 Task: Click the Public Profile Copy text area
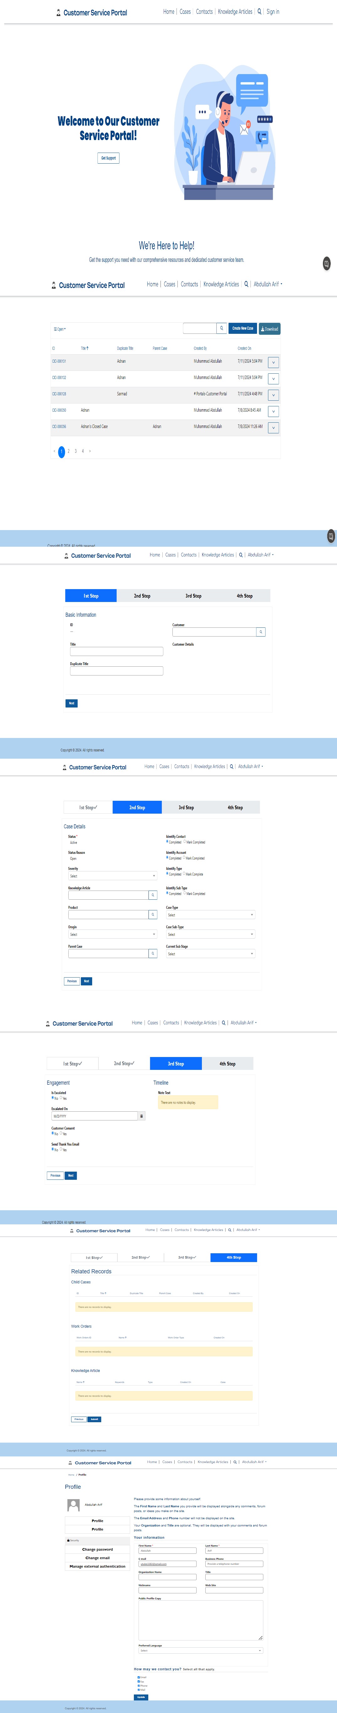tap(201, 1621)
